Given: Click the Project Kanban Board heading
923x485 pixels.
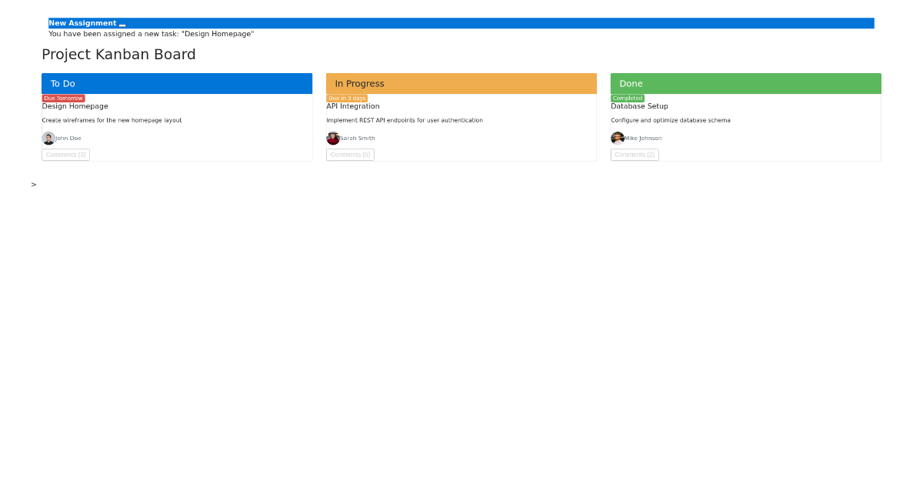Looking at the screenshot, I should tap(119, 54).
